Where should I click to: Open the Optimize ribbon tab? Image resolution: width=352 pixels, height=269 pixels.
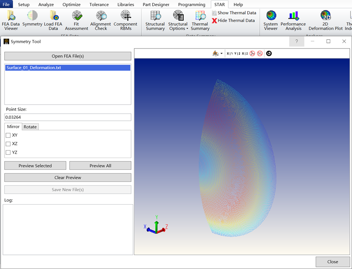point(72,5)
